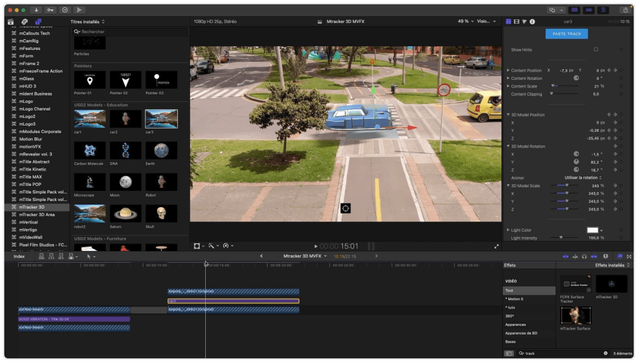Open the tools selection menu in the timeline toolbar

[90, 257]
